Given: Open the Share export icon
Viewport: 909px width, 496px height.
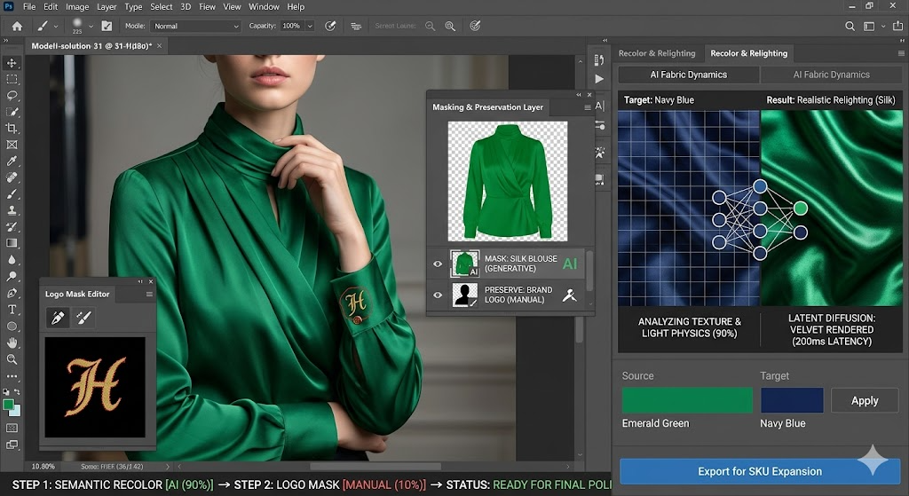Looking at the screenshot, I should (x=898, y=26).
